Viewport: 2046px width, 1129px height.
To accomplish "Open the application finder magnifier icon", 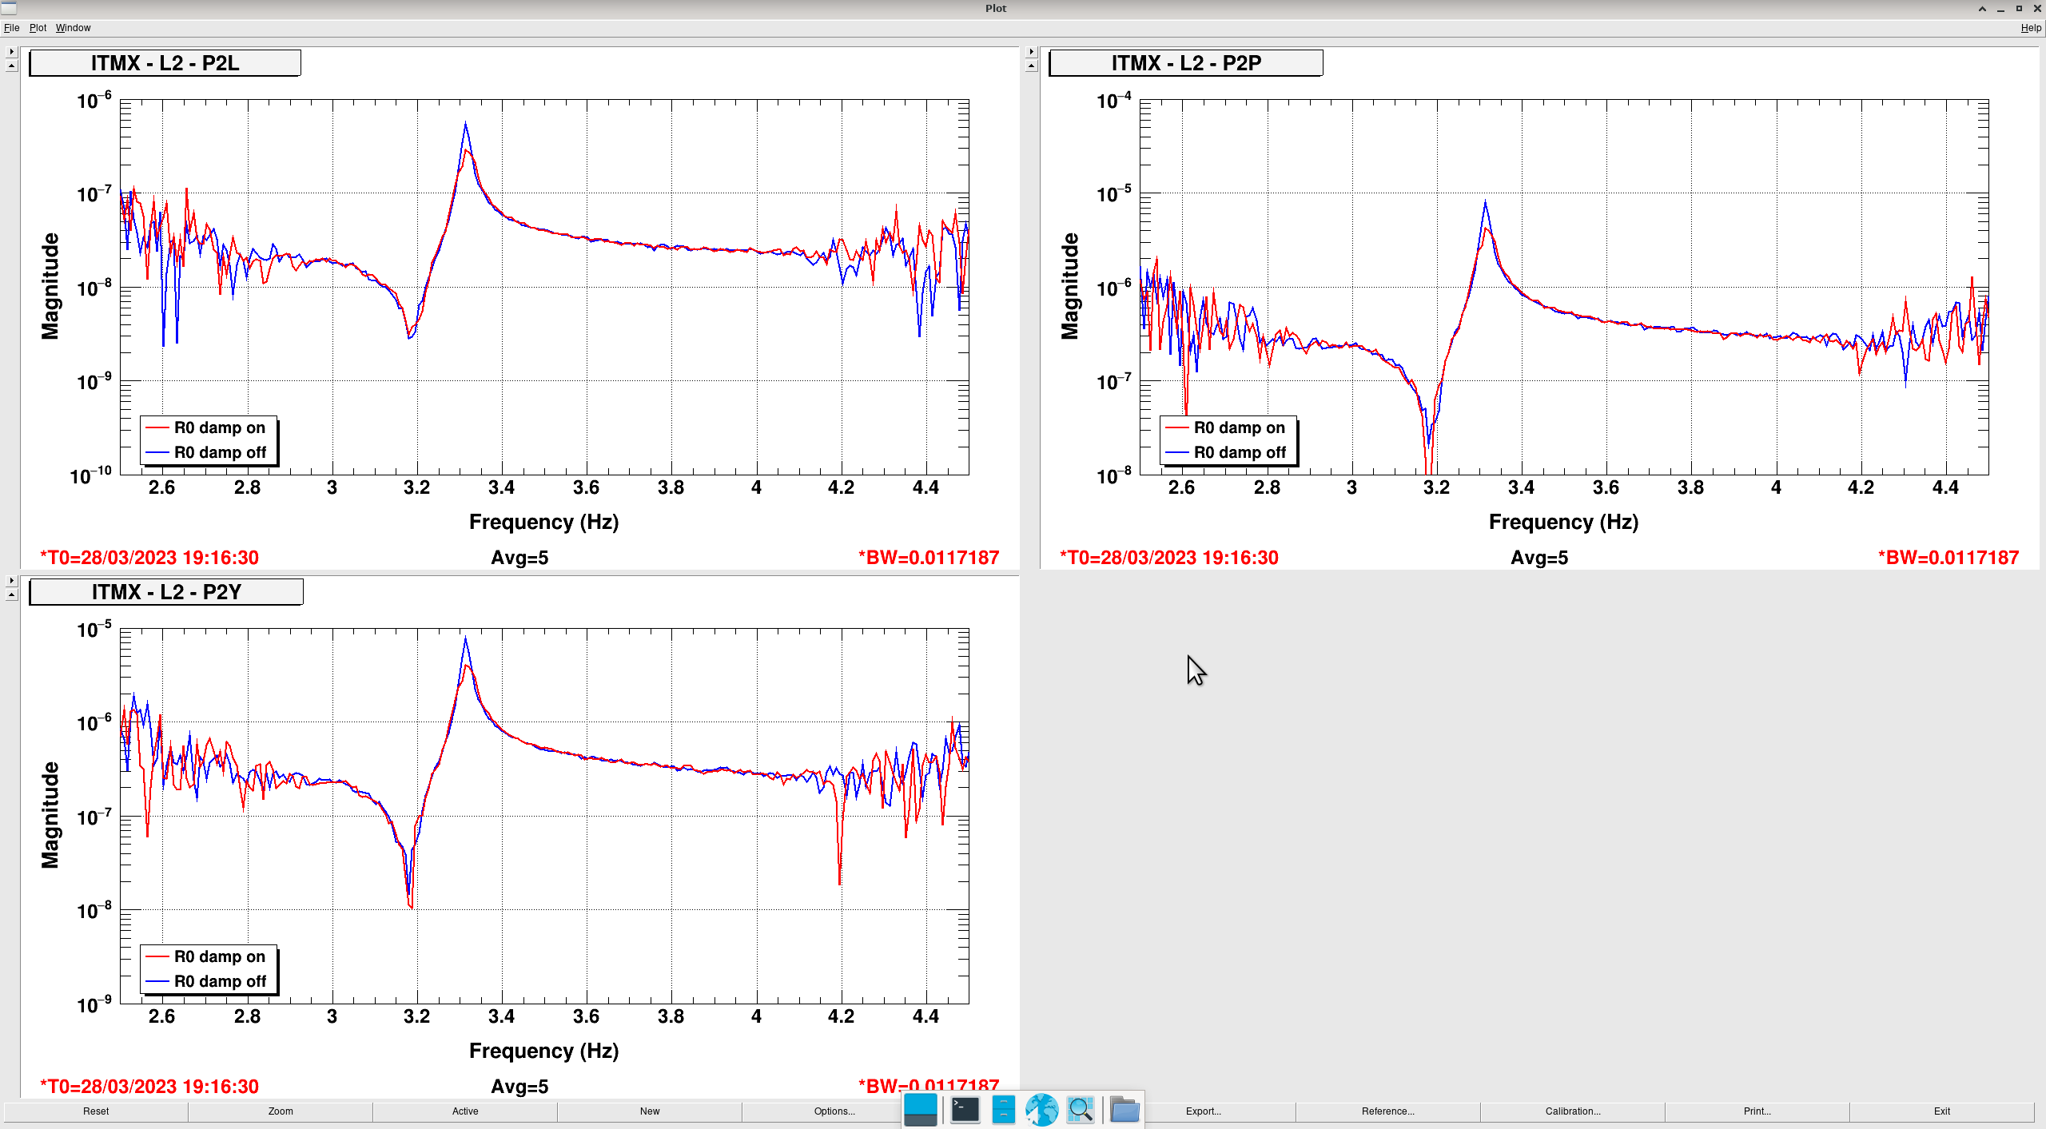I will click(1081, 1110).
